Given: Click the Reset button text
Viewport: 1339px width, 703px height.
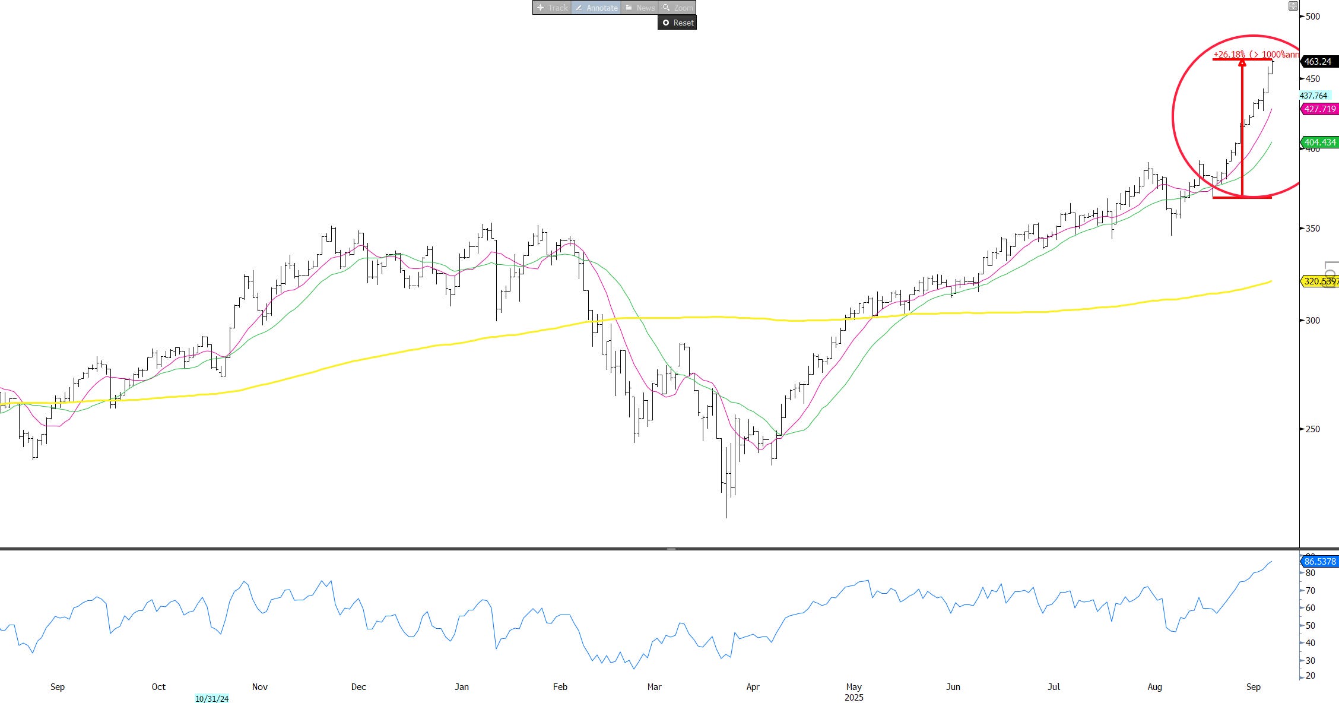Looking at the screenshot, I should 683,23.
